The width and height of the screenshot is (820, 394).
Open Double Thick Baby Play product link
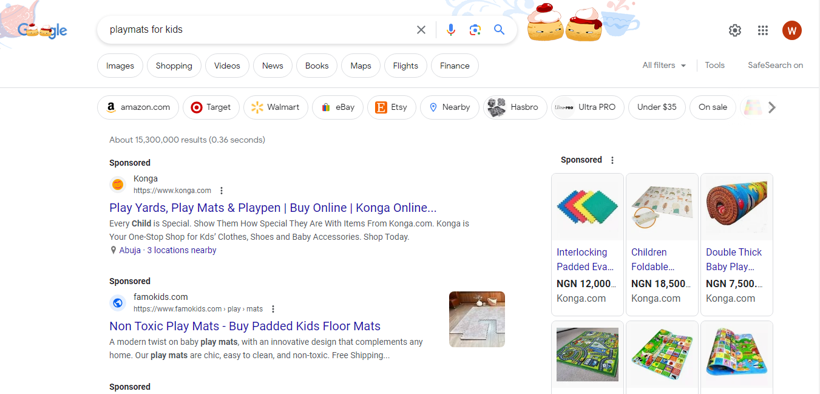tap(734, 259)
